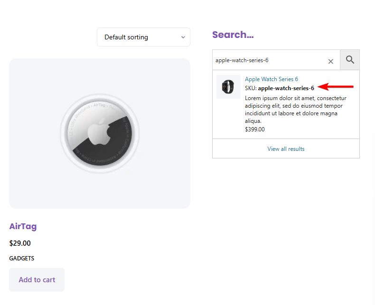Open the Apple Watch Series 6 result link

[x=271, y=79]
